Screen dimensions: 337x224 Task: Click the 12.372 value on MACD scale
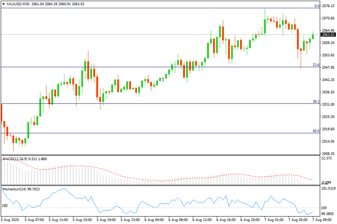pyautogui.click(x=327, y=159)
